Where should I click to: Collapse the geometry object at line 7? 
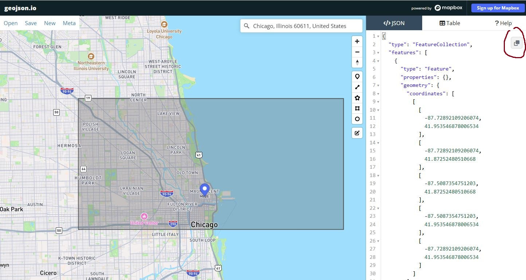[378, 85]
